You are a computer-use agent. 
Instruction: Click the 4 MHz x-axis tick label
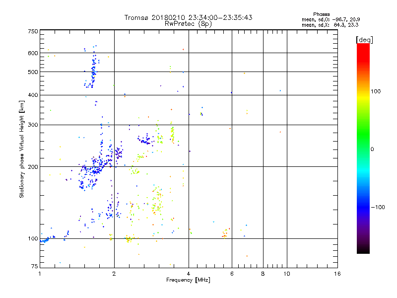[x=189, y=274]
